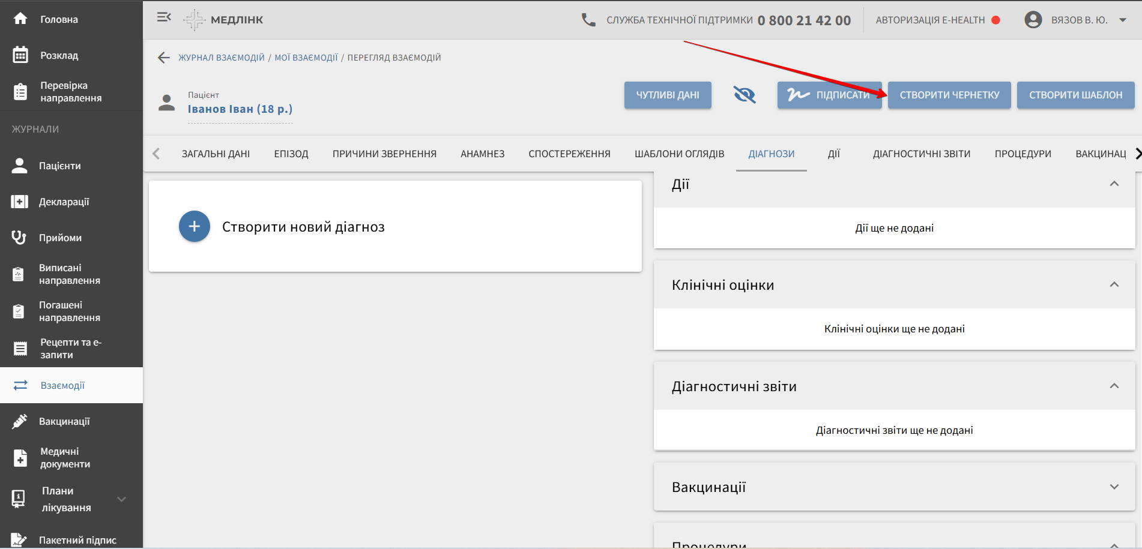Viewport: 1142px width, 549px height.
Task: Open Вакцинації syringe item in sidebar
Action: (x=20, y=421)
